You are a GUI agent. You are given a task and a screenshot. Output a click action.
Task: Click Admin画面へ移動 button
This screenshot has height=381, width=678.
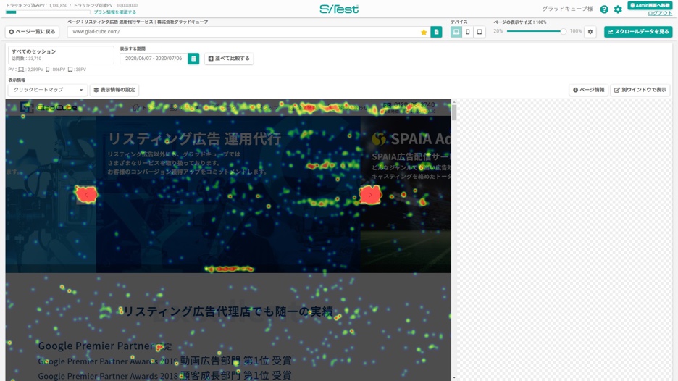tap(650, 6)
